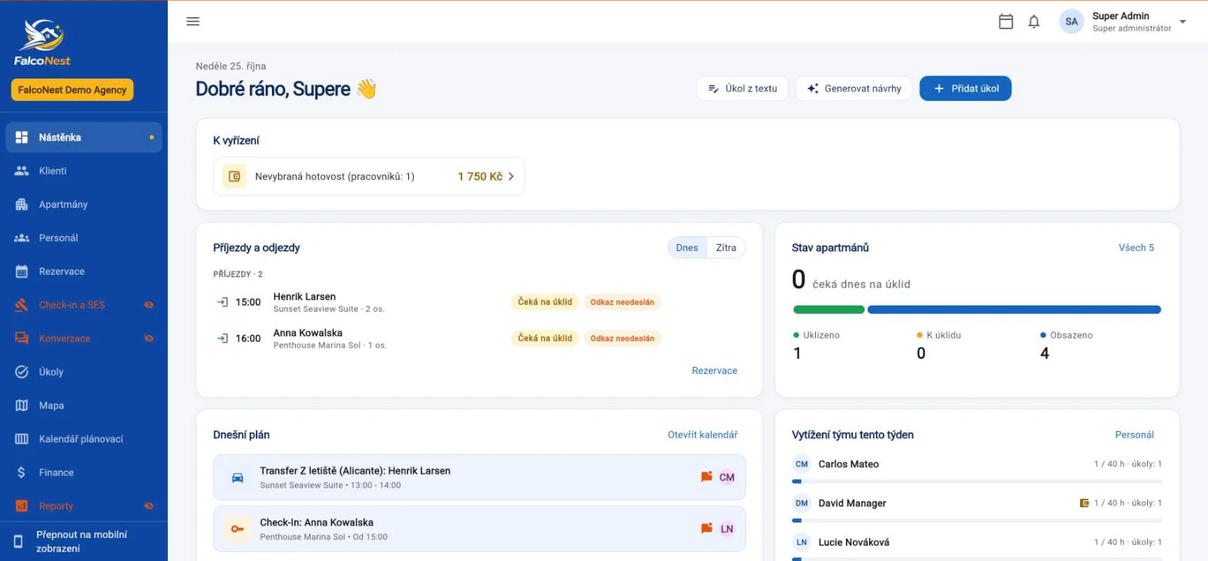Click the Úkol z textu button
The height and width of the screenshot is (561, 1208).
(x=743, y=88)
